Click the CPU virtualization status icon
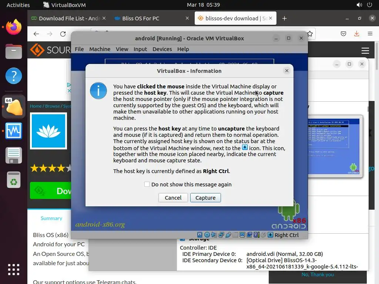This screenshot has width=379, height=284. click(x=256, y=235)
